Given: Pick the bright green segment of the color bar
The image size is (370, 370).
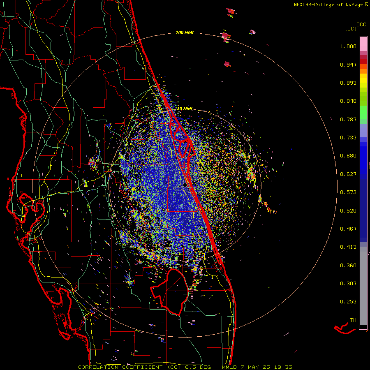Looking at the screenshot, I should [363, 112].
